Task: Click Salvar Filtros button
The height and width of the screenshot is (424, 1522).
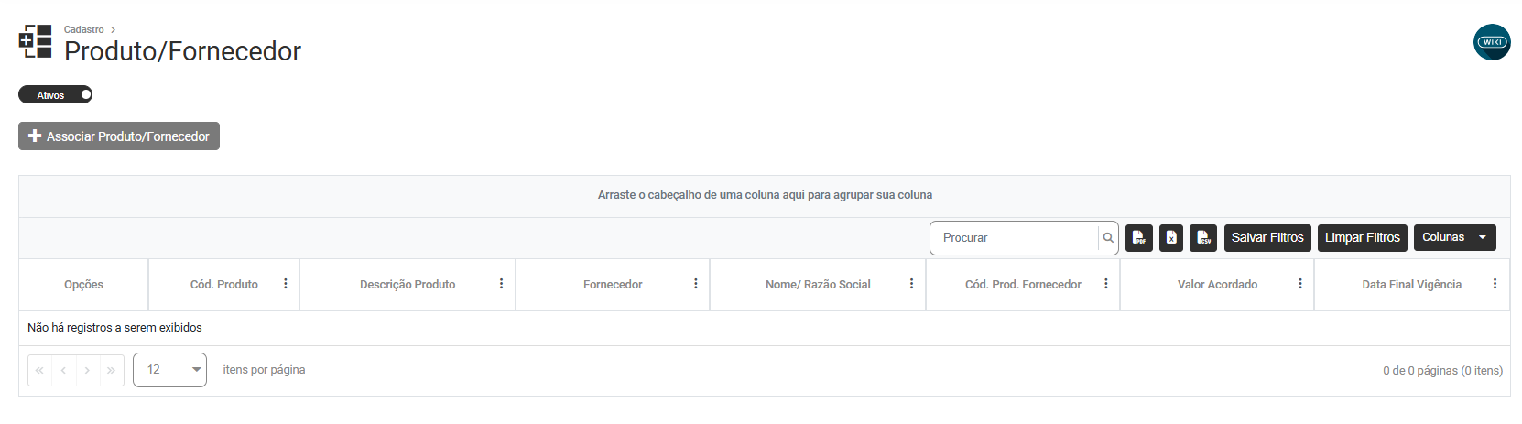Action: (1267, 238)
